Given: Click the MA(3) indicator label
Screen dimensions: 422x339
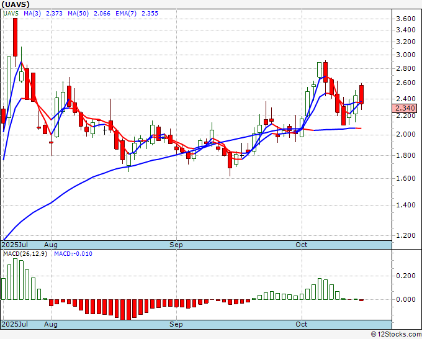Looking at the screenshot, I should coord(32,14).
